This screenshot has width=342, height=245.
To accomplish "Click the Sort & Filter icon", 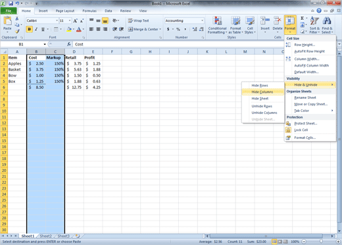I will [314, 21].
